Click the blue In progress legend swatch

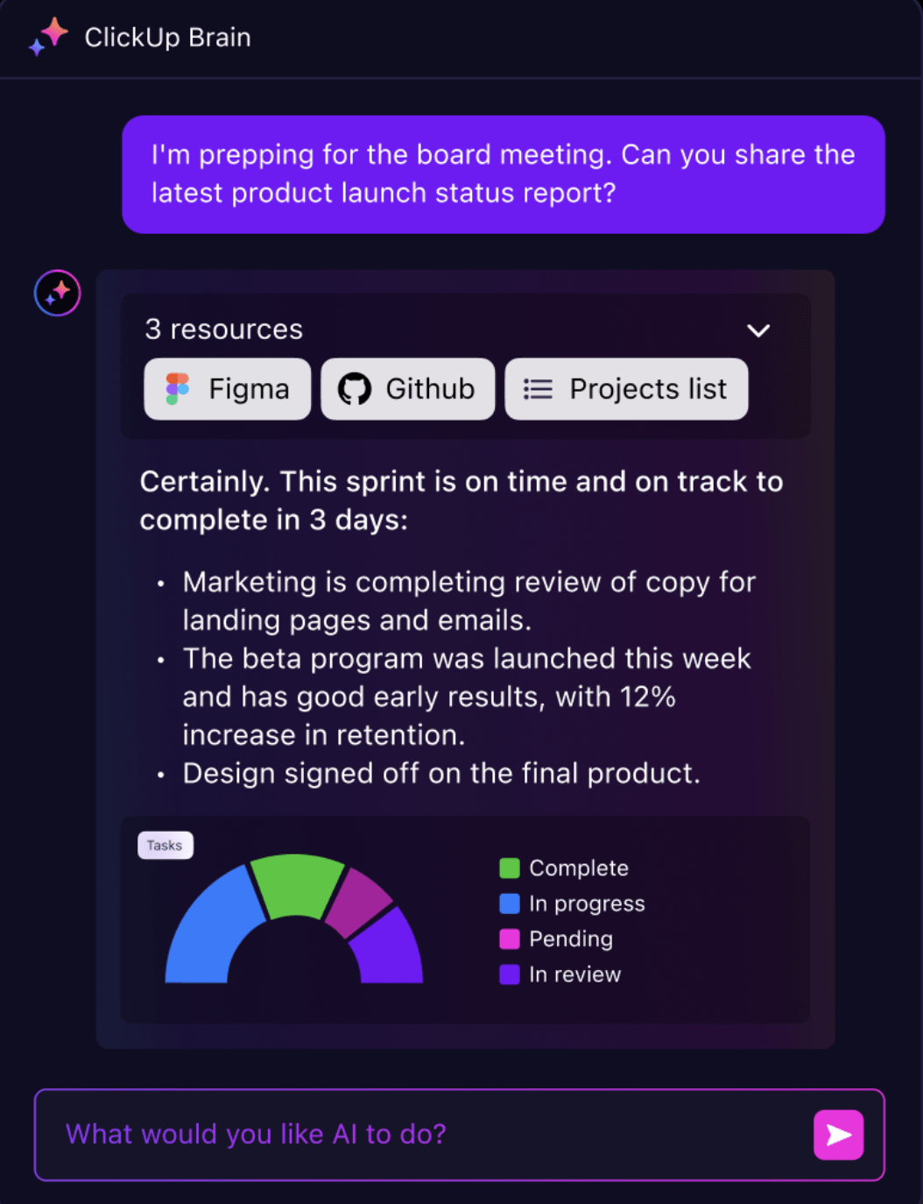tap(509, 903)
